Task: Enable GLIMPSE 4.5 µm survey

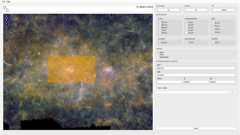Action: pyautogui.click(x=187, y=30)
